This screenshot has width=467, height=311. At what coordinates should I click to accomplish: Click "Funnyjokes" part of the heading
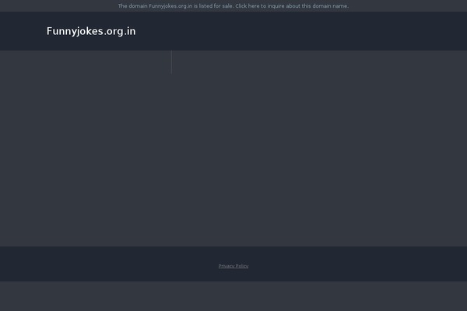pos(75,31)
